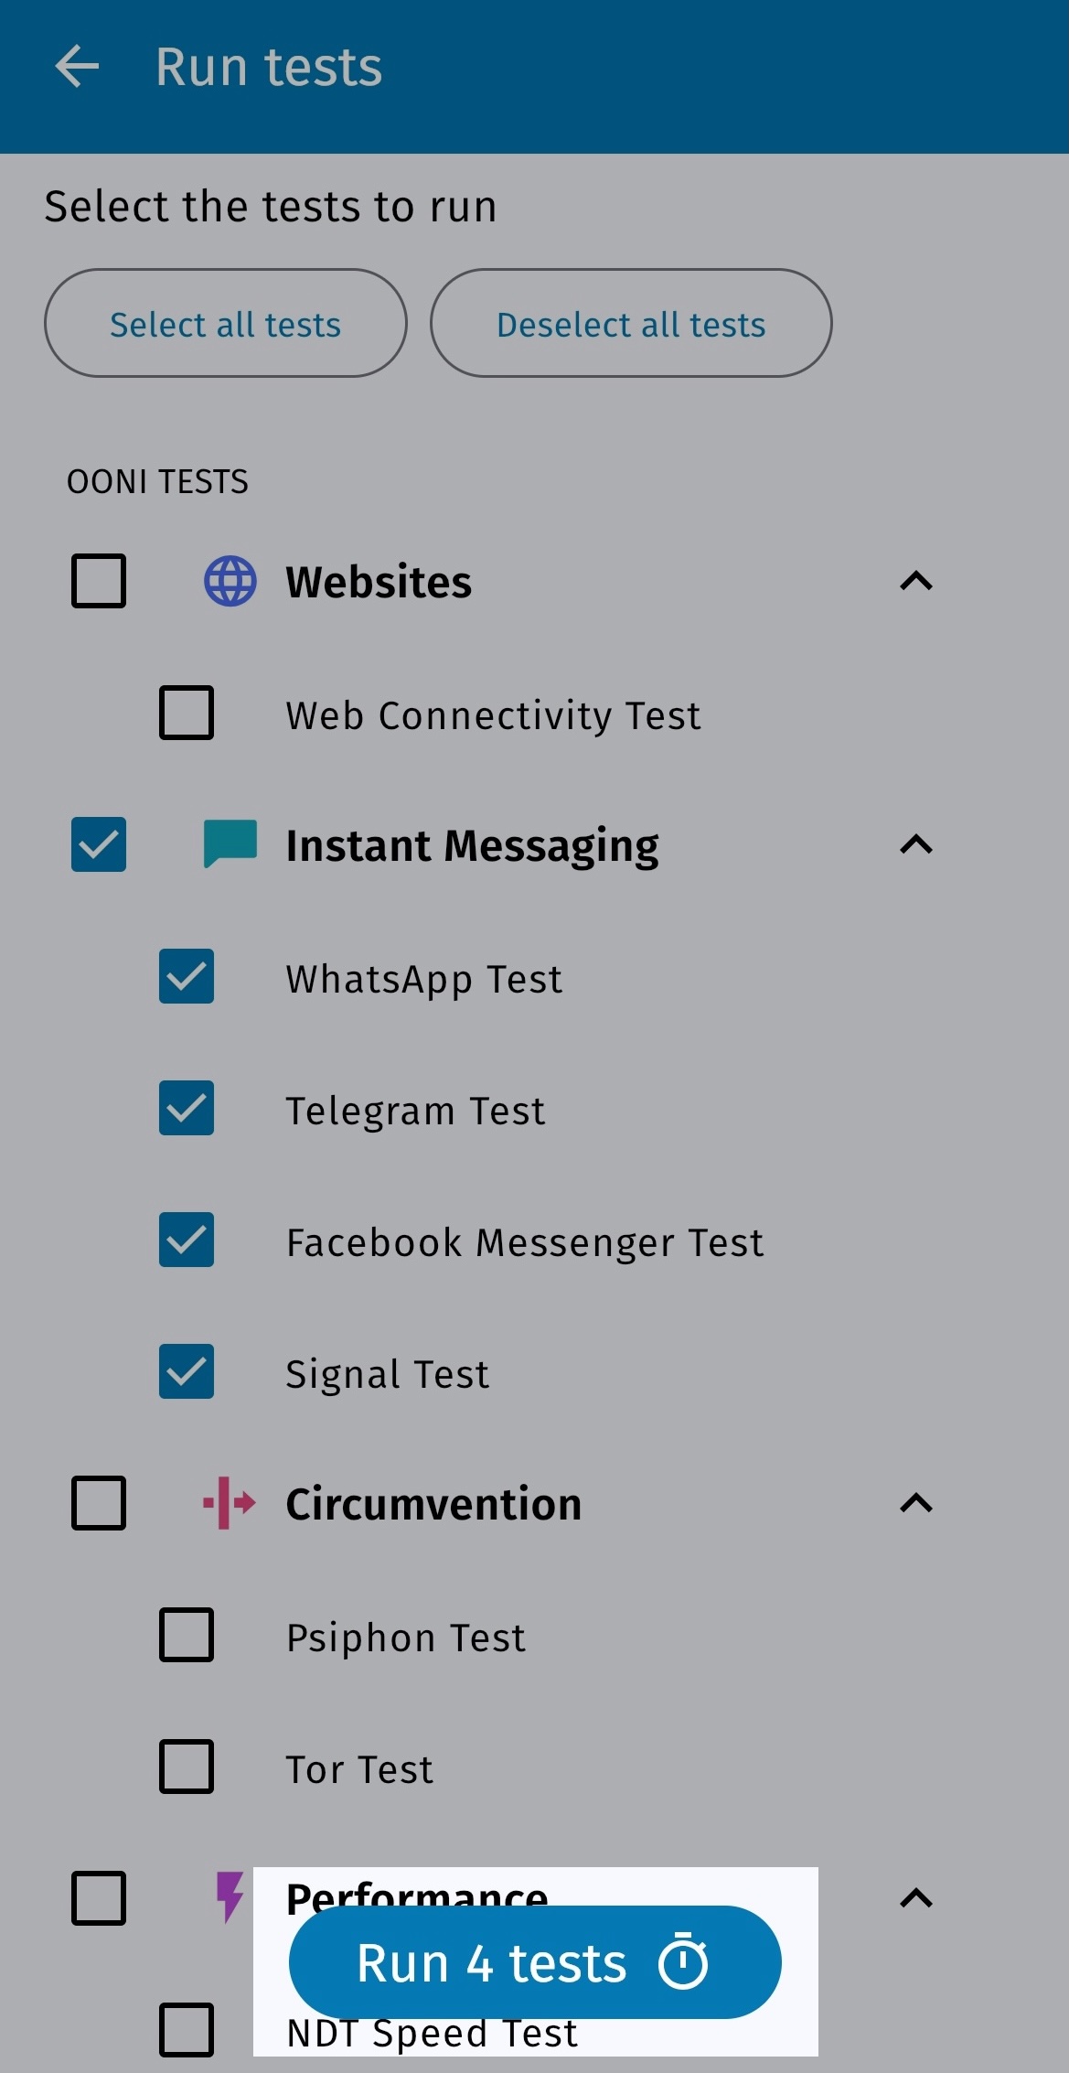Image resolution: width=1069 pixels, height=2073 pixels.
Task: Tap the Facebook Messenger Test label
Action: [524, 1242]
